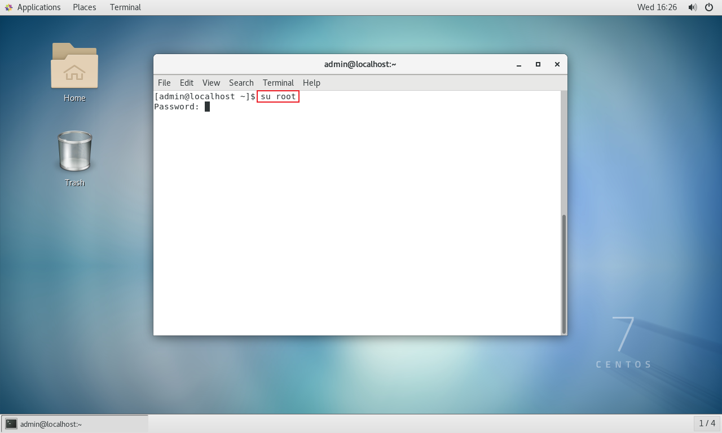
Task: Click the volume speaker icon in top bar
Action: [693, 7]
